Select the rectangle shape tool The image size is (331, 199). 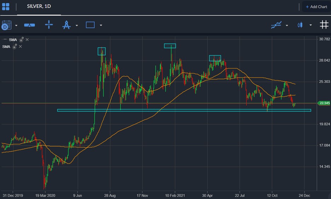coord(90,25)
